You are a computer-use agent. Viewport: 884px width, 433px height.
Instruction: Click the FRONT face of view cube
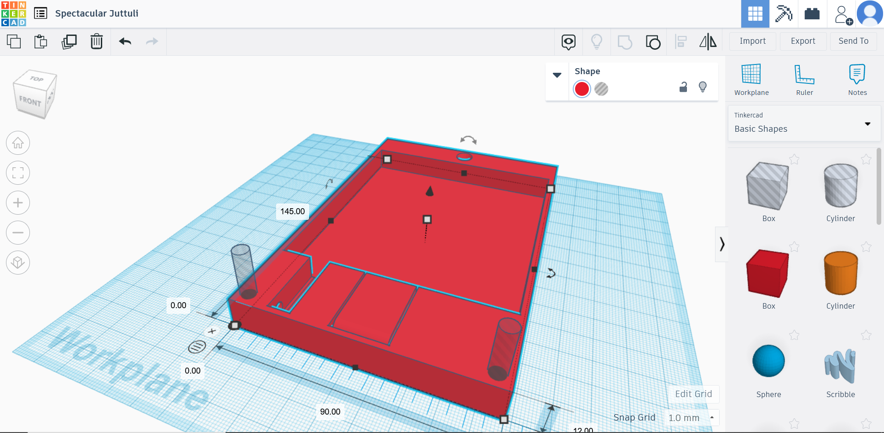tap(30, 101)
